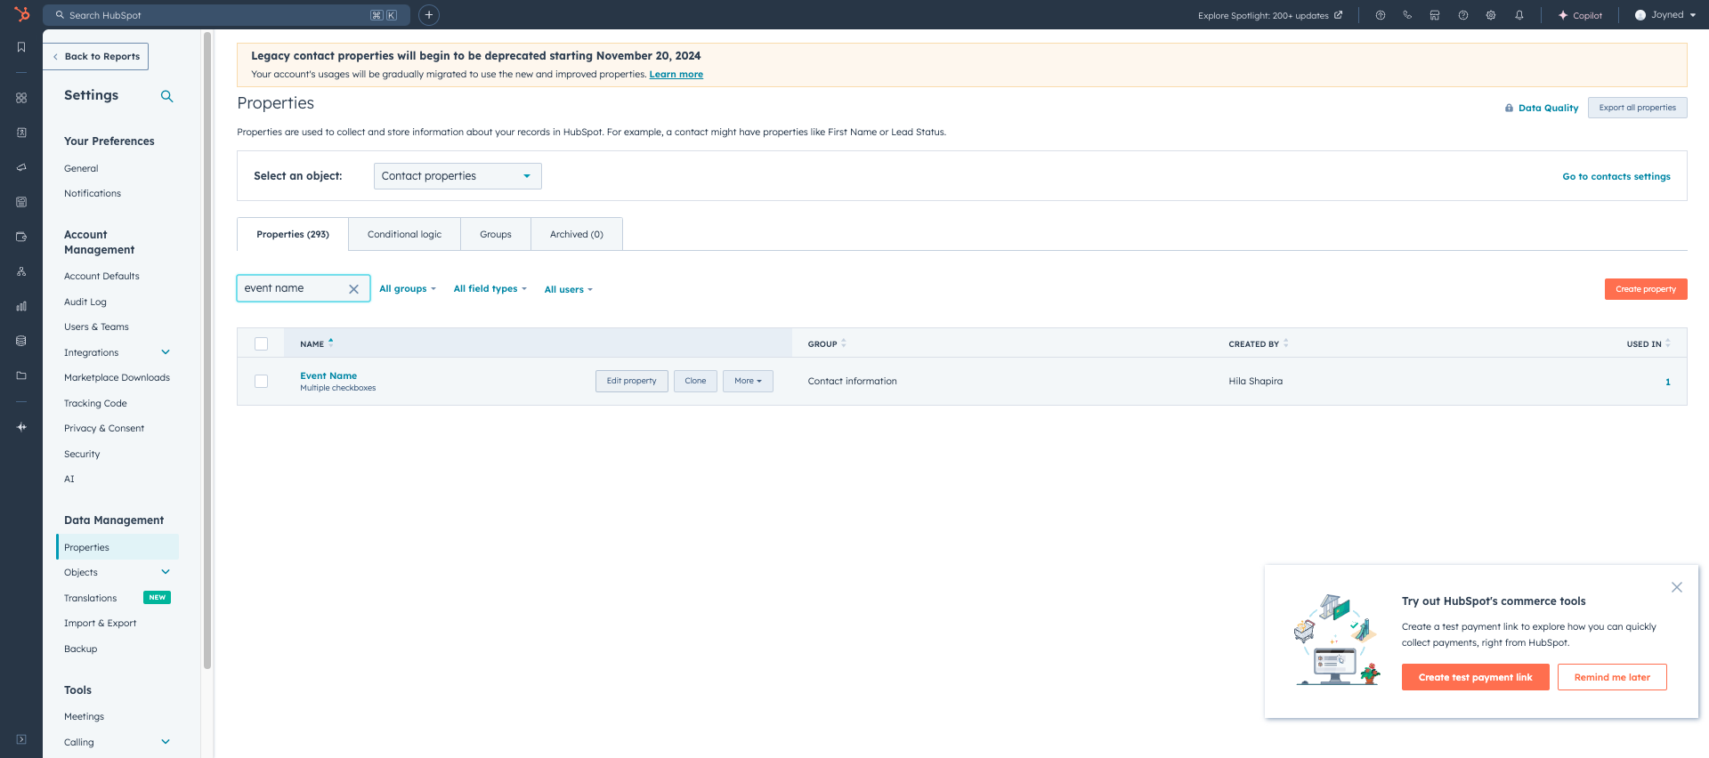1709x758 pixels.
Task: Open the Data Management database icon
Action: (21, 341)
